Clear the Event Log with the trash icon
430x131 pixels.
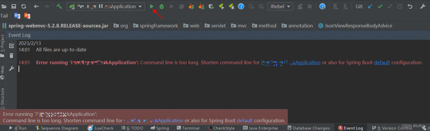11,56
